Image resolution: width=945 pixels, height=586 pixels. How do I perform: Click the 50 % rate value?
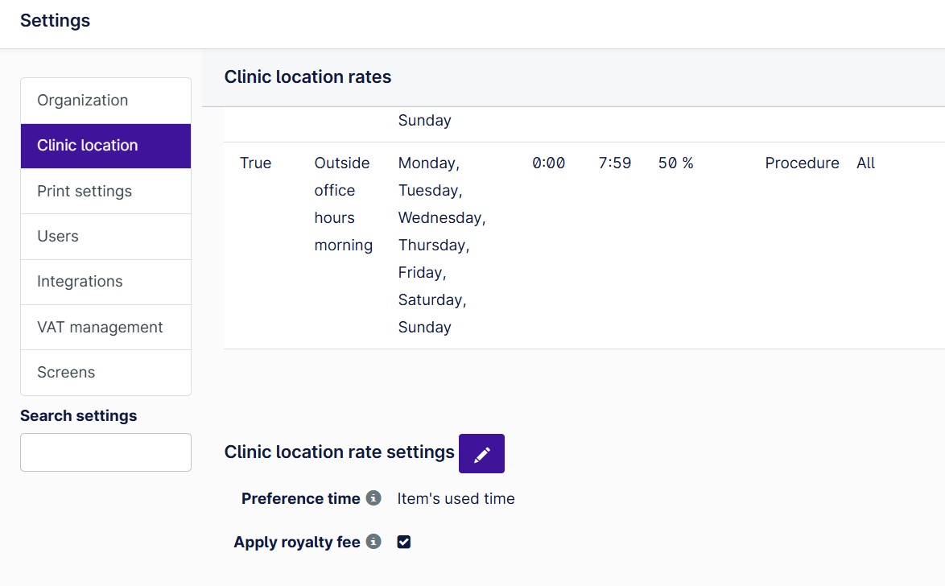pos(675,163)
